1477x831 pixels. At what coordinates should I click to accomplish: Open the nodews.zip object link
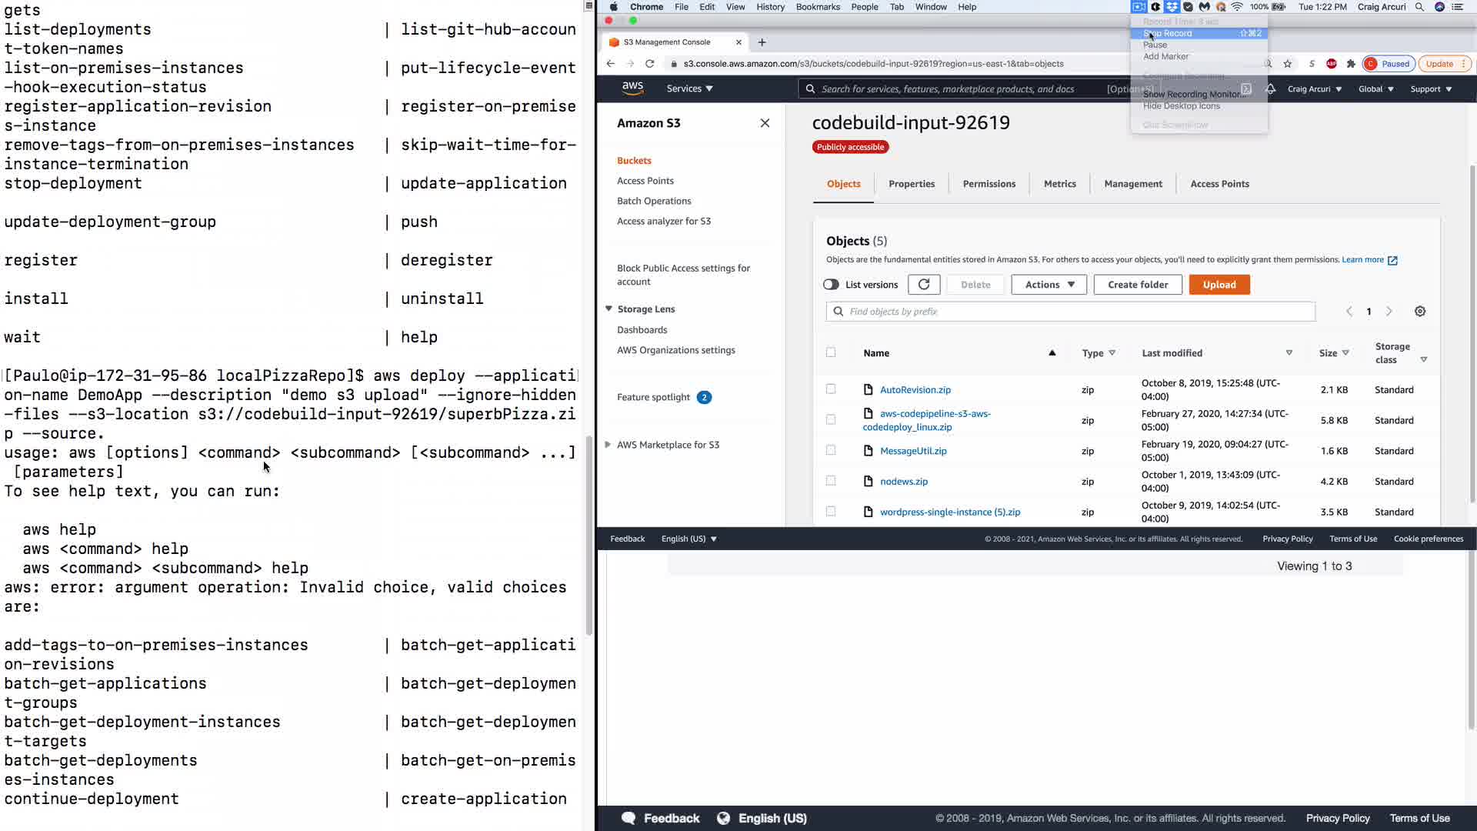coord(904,482)
